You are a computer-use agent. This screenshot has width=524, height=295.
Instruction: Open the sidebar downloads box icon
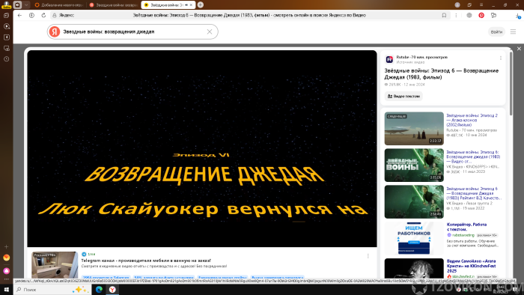(6, 37)
